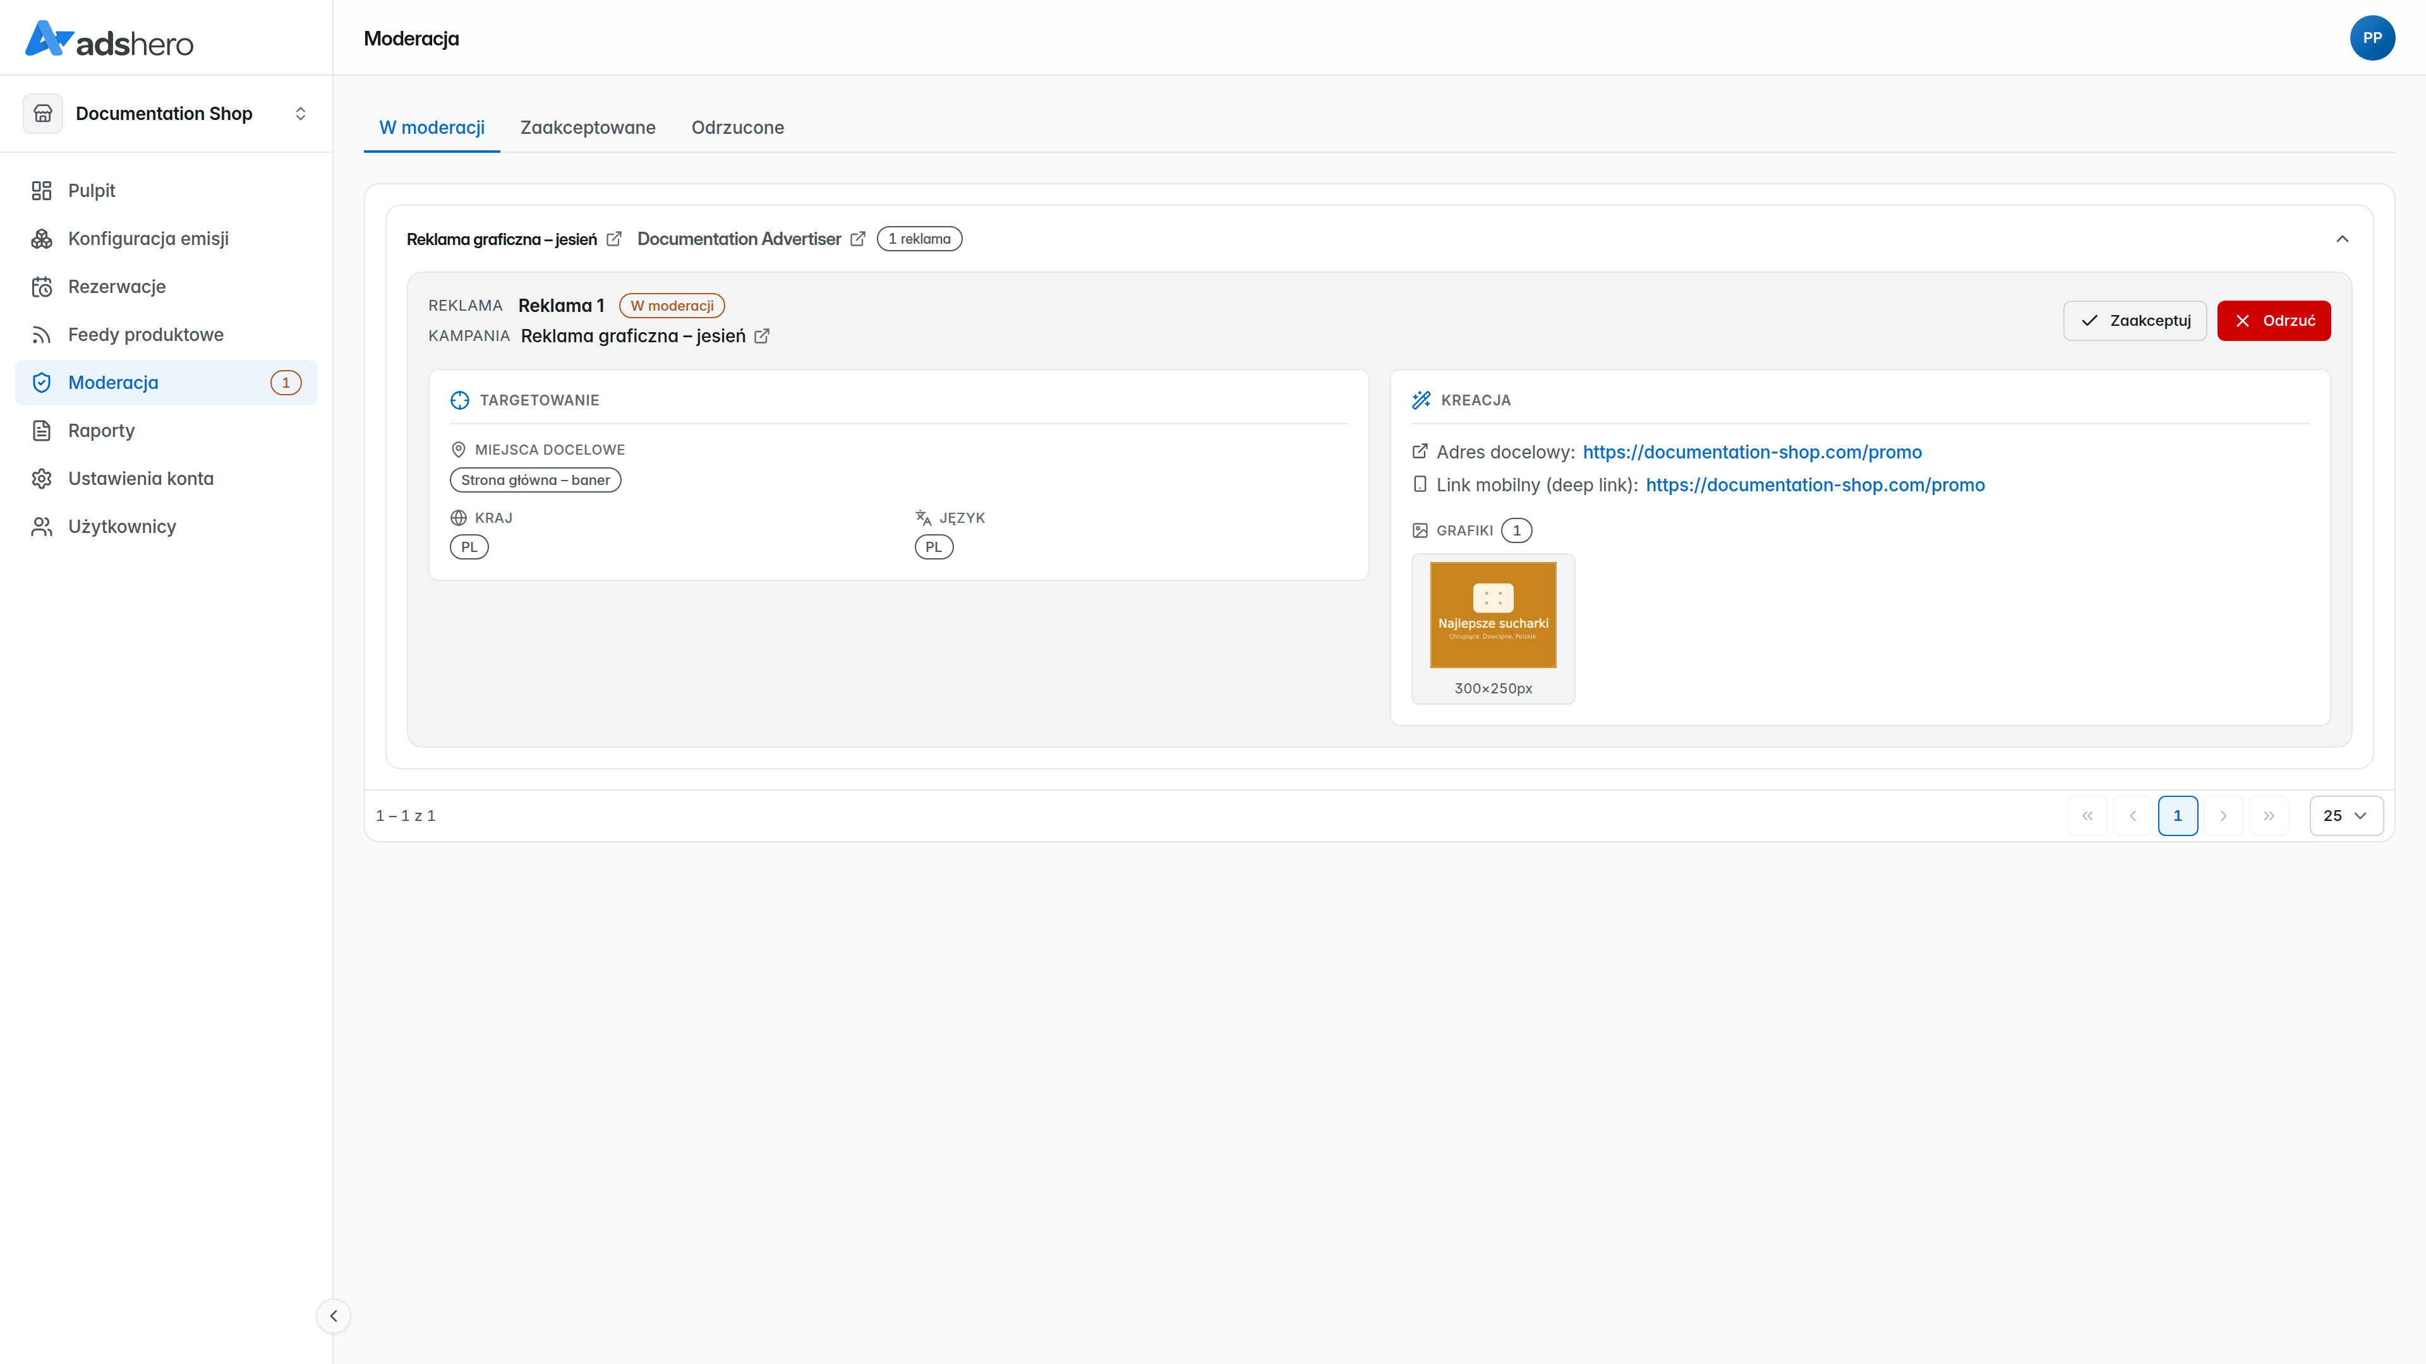Open the Adres docelowy promo link
2426x1364 pixels.
click(x=1752, y=453)
